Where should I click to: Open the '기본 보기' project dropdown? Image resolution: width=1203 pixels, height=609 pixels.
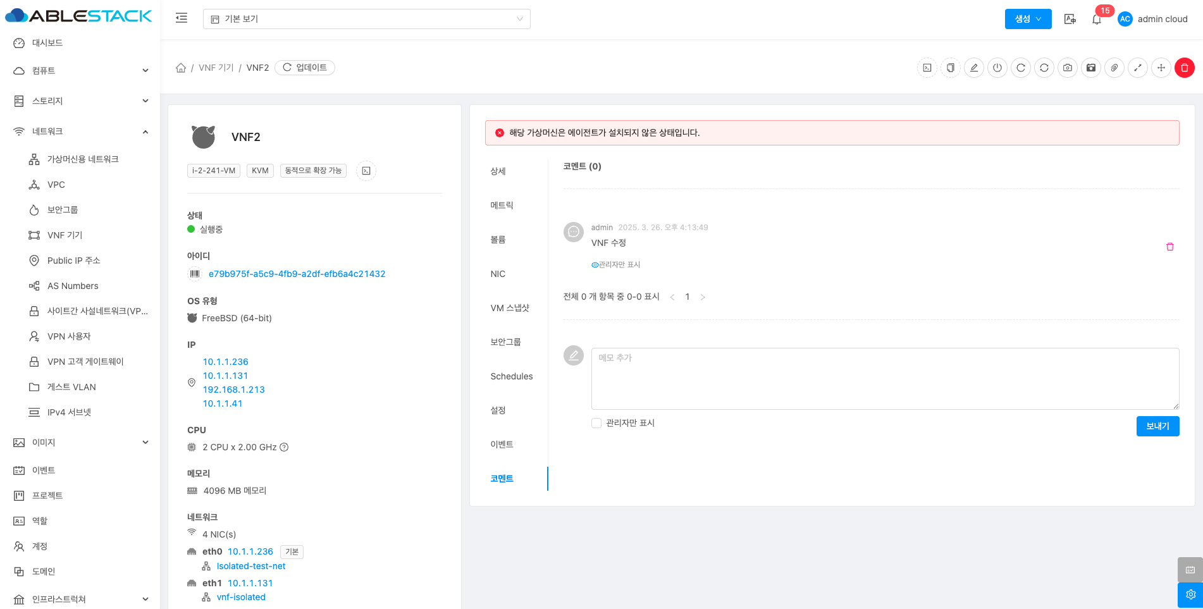[366, 19]
